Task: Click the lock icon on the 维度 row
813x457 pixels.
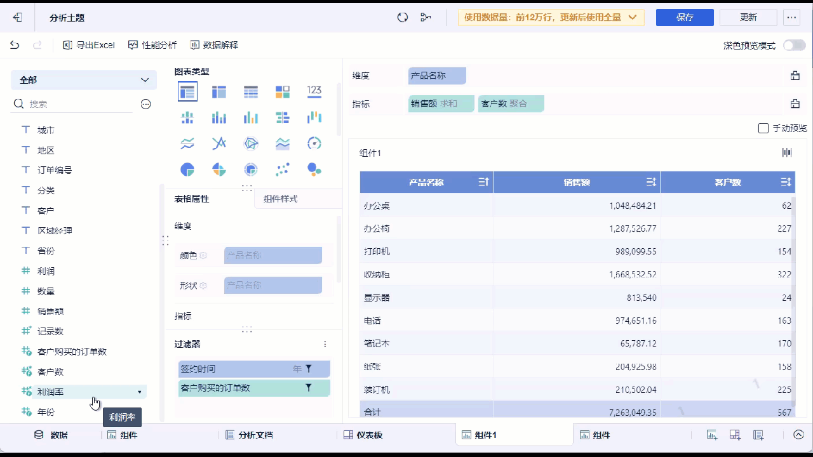Action: (795, 76)
